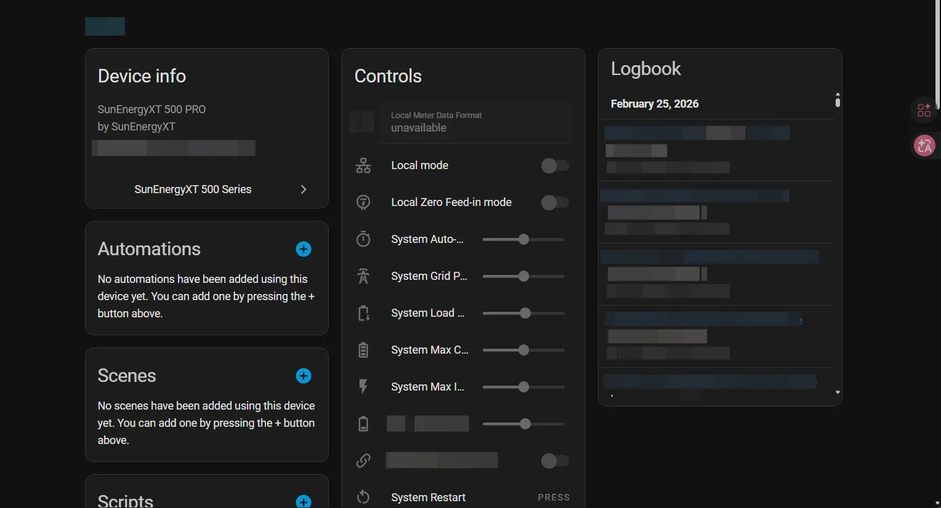Click the Local mode network icon
Screen dimensions: 941x508
click(363, 165)
